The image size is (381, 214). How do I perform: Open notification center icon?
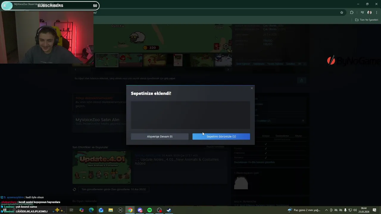(x=375, y=210)
